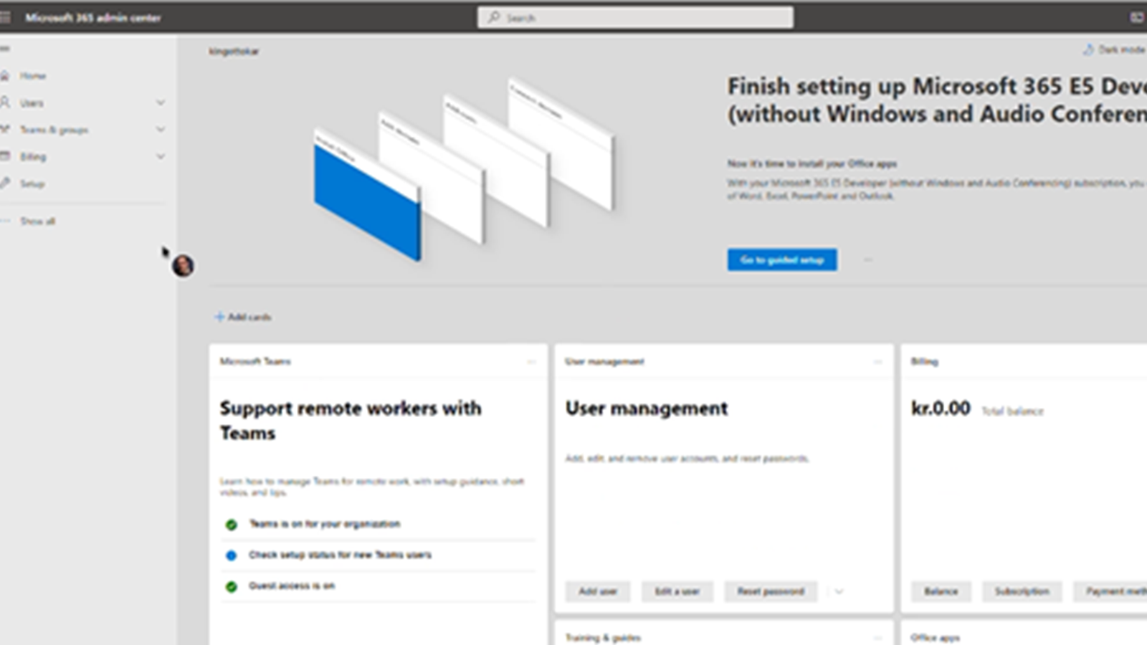
Task: Expand the Billing menu chevron
Action: 161,156
